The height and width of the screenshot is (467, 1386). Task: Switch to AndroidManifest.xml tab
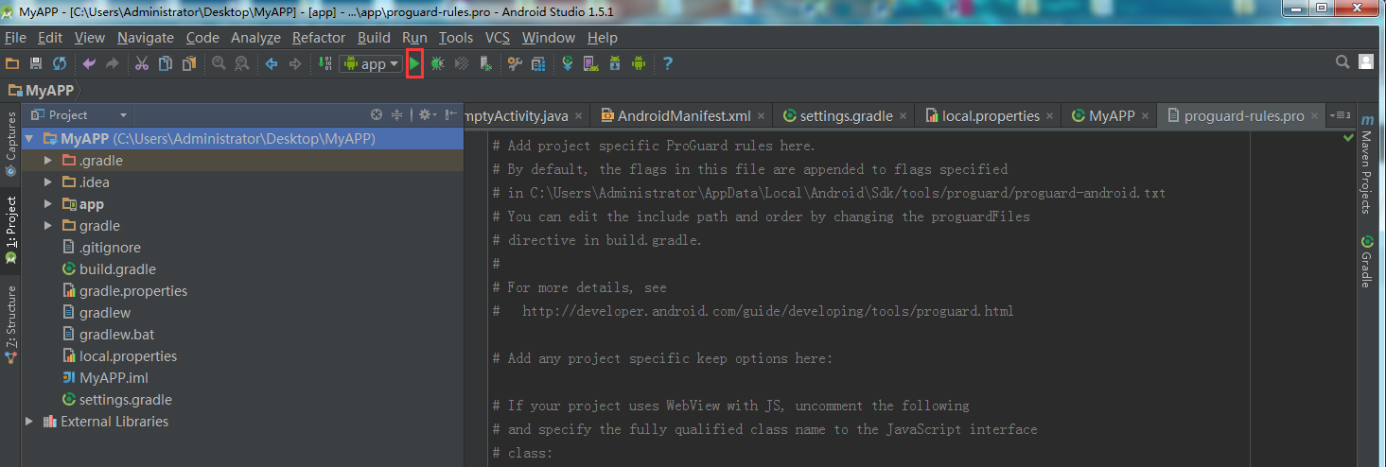[x=683, y=115]
